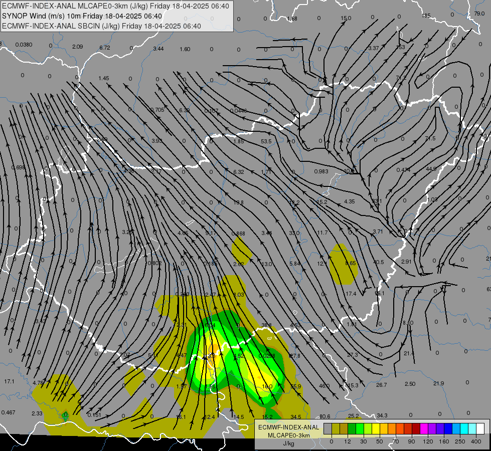
Task: Click the legend tick label 12
Action: pyautogui.click(x=347, y=441)
